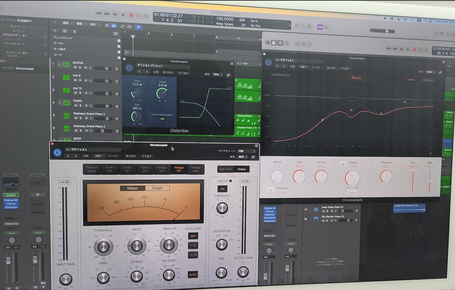This screenshot has width=455, height=290.
Task: Click the help question mark icon in second window
Action: (280, 43)
